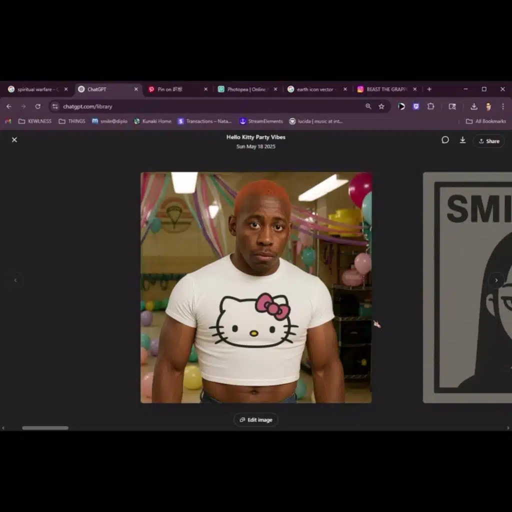Click the chatgpt.com/library address bar
Screen dimensions: 512x512
(212, 106)
